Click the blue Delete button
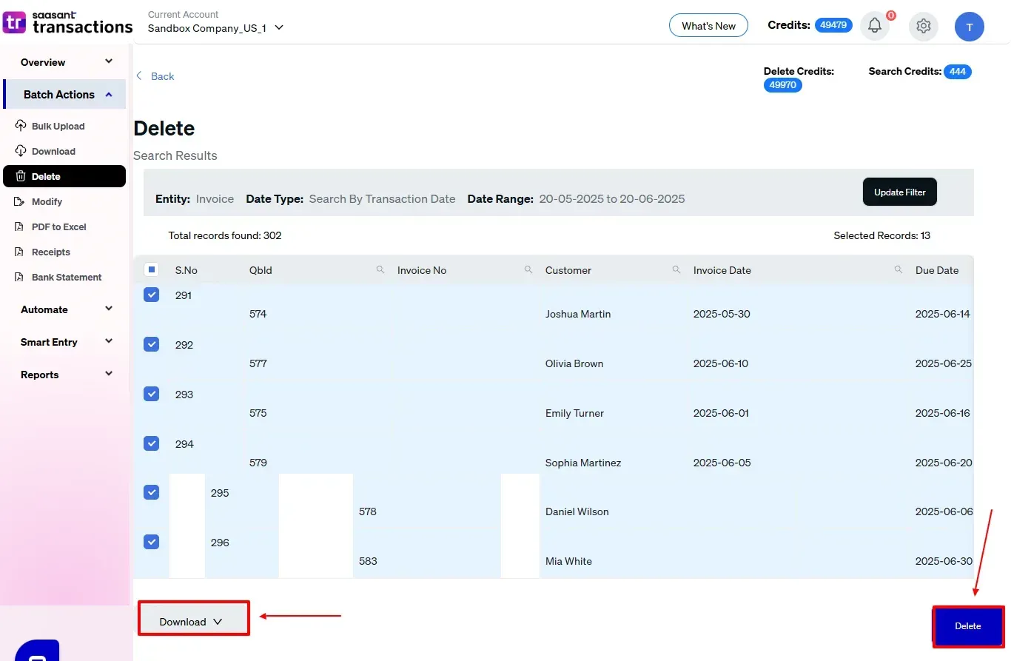 (968, 626)
